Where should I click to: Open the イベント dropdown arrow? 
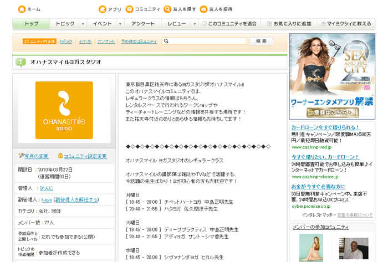[120, 24]
